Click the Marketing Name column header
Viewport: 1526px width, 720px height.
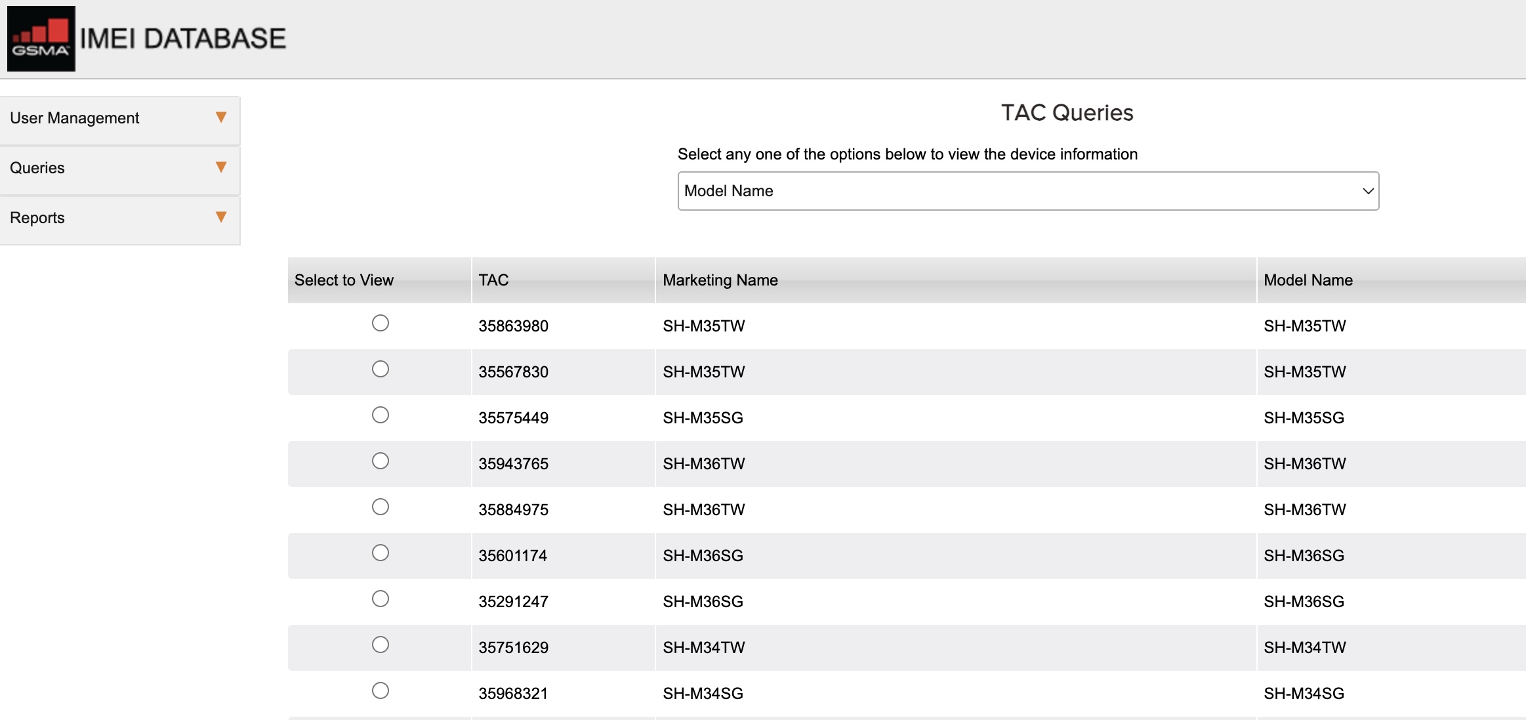coord(720,280)
